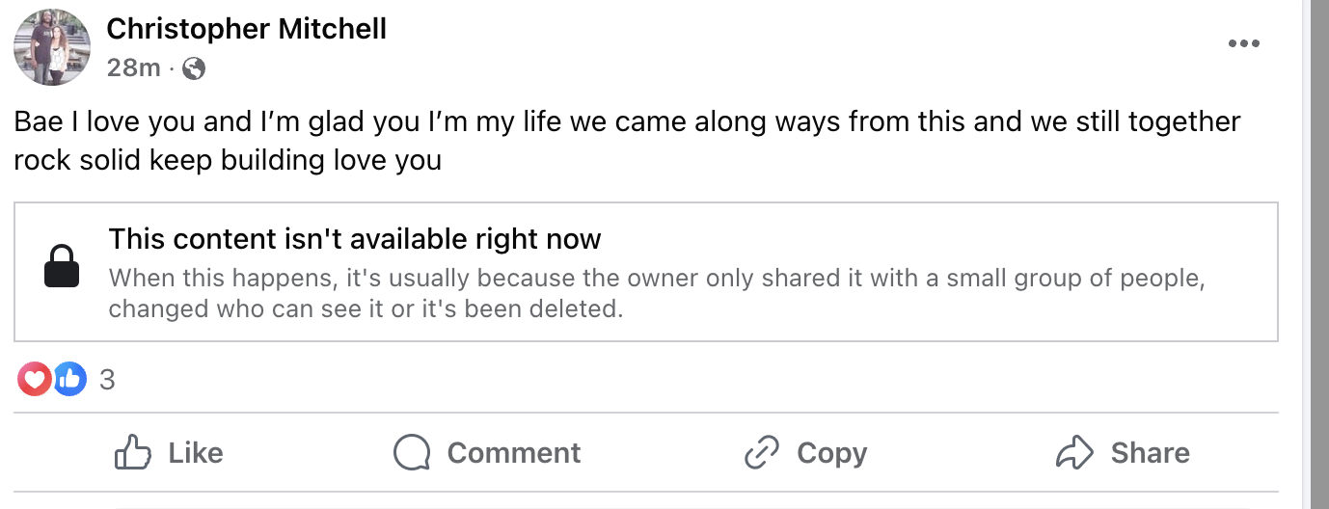
Task: Open the three-dots post options menu
Action: pyautogui.click(x=1244, y=44)
